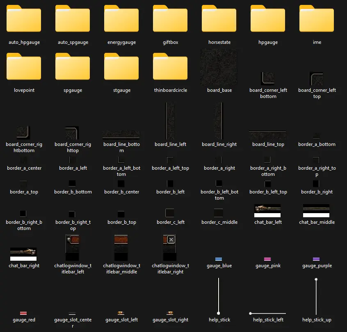Click the gauge_red file thumbnail
Viewport: 347px width, 332px height.
(x=24, y=313)
